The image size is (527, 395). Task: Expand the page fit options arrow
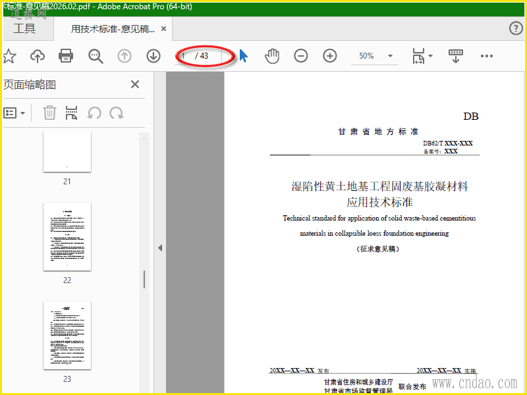click(431, 56)
